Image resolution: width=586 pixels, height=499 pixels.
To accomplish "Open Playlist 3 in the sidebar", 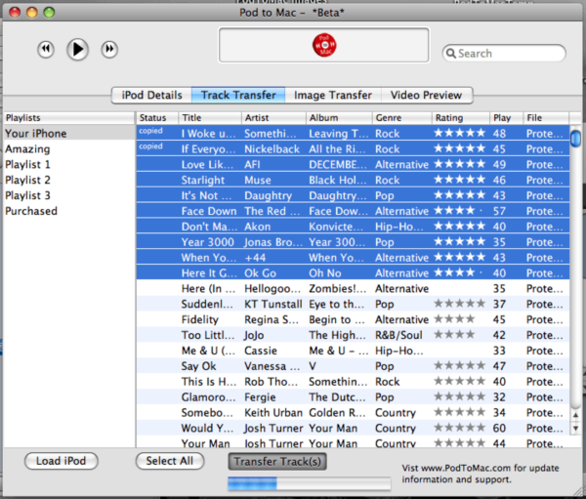I will coord(69,195).
